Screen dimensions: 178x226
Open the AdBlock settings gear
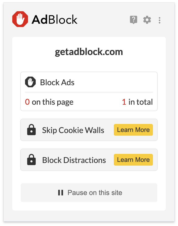click(147, 20)
